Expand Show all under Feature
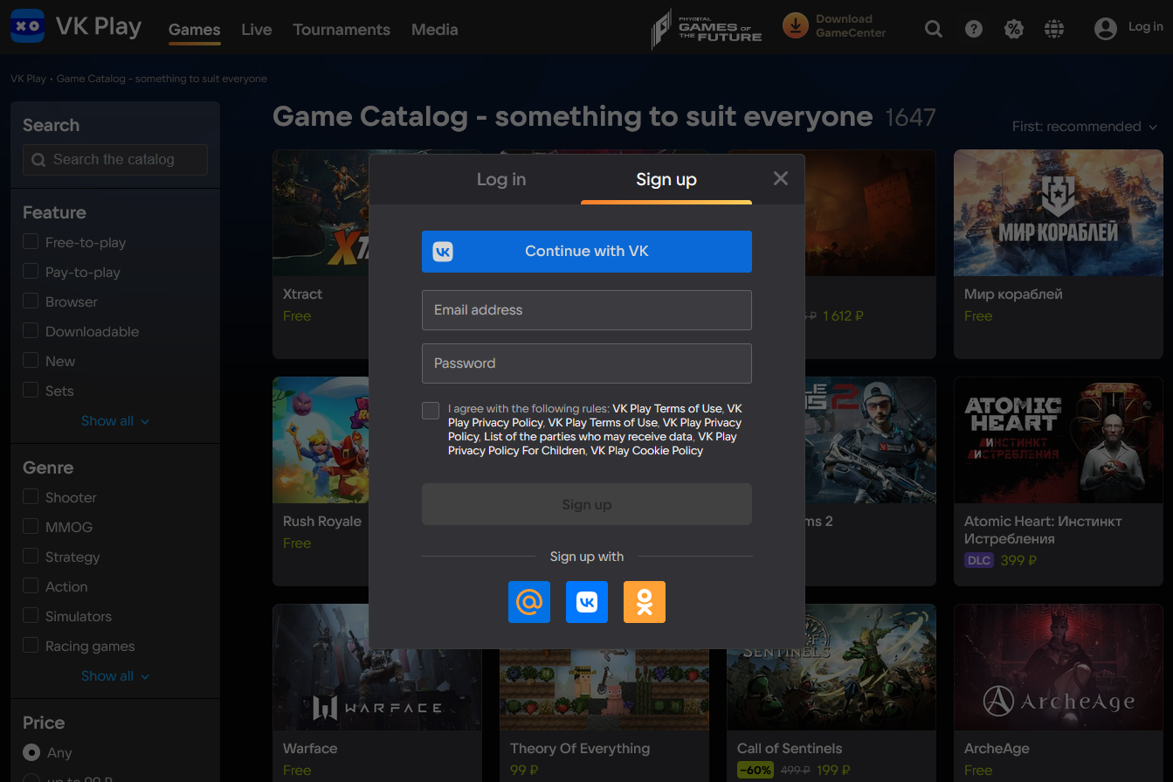The image size is (1173, 782). 114,421
